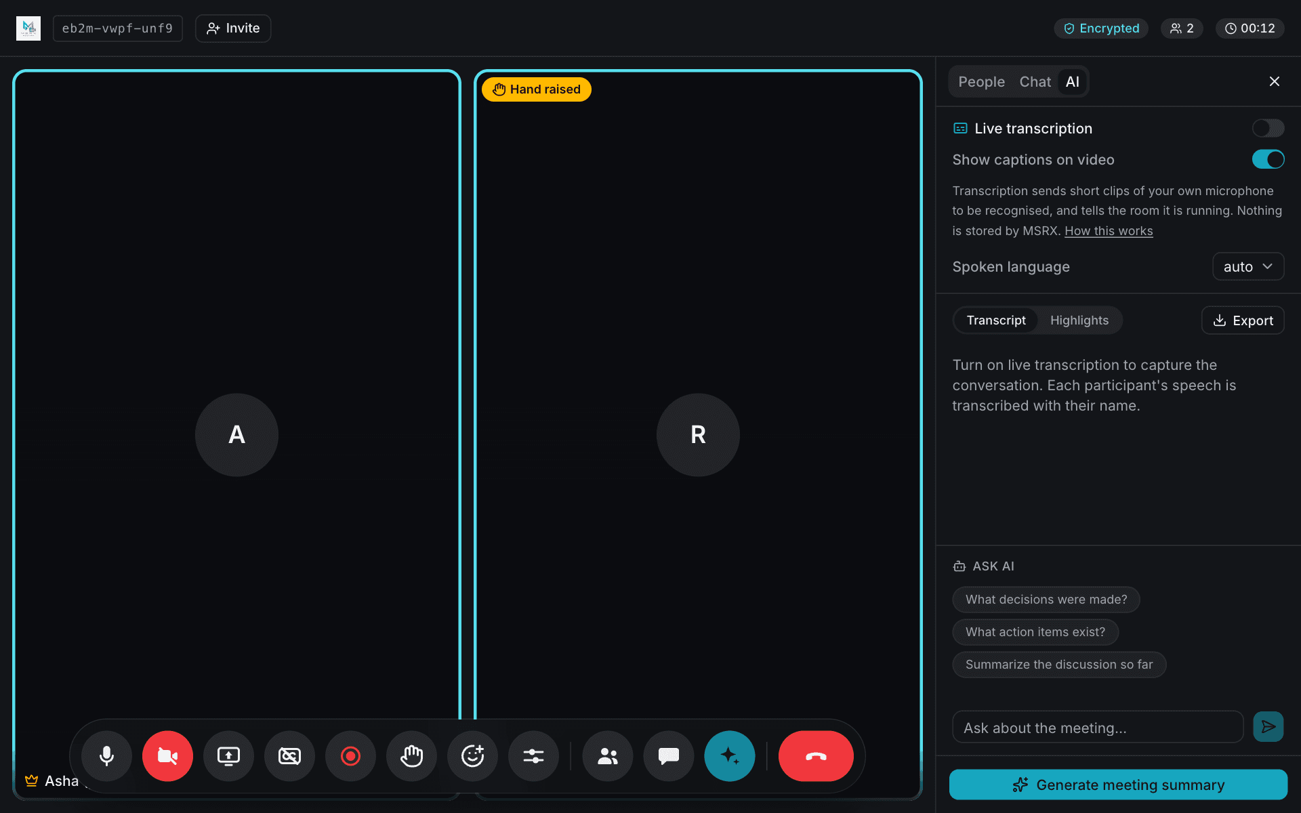Disable Show captions on video

[x=1268, y=159]
